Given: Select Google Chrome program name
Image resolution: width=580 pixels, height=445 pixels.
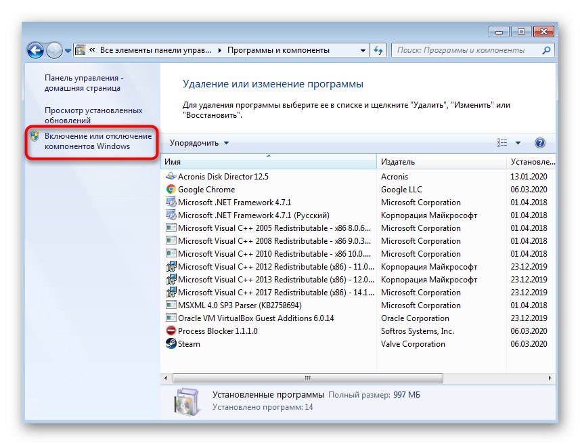Looking at the screenshot, I should (206, 190).
